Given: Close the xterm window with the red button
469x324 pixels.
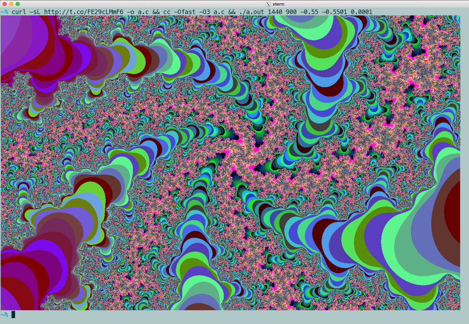Looking at the screenshot, I should 5,4.
